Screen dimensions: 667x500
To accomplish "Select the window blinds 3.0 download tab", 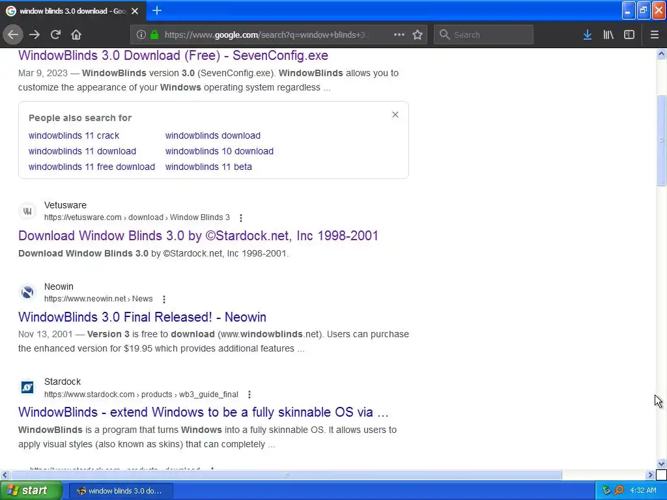I will tap(73, 11).
